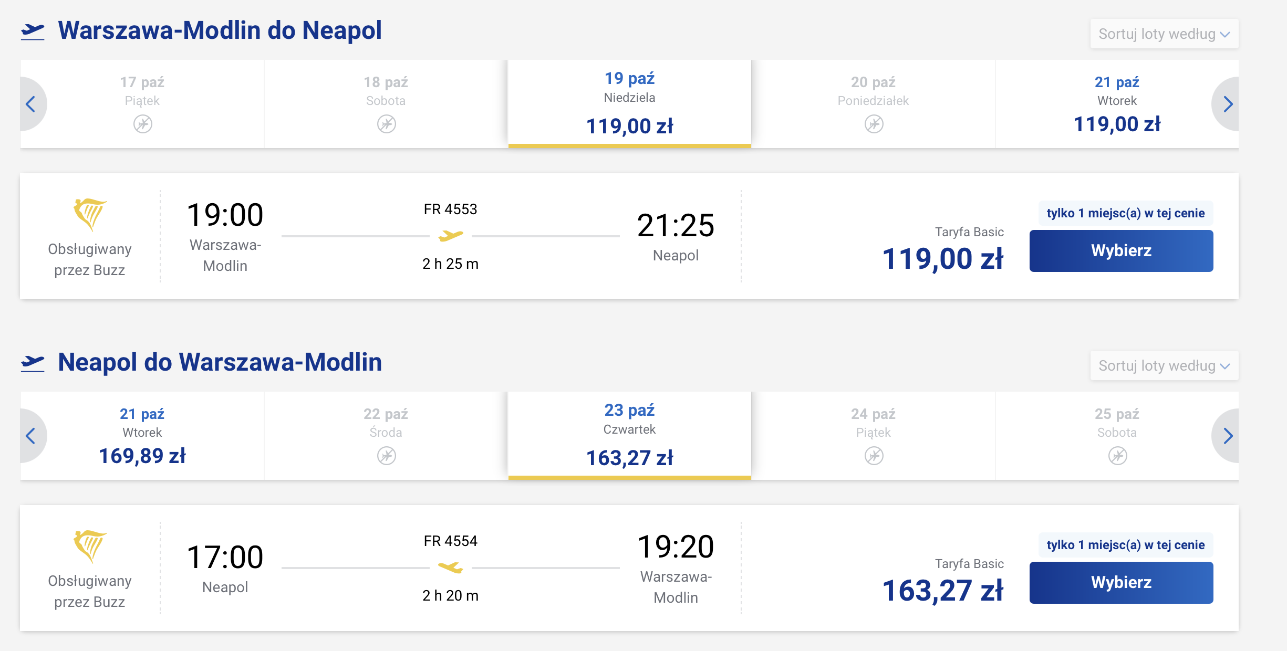Viewport: 1287px width, 651px height.
Task: Click no-flight icon under 20 paź Poniedziałek
Action: coord(874,124)
